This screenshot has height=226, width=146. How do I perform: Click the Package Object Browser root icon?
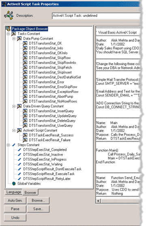click(8, 29)
